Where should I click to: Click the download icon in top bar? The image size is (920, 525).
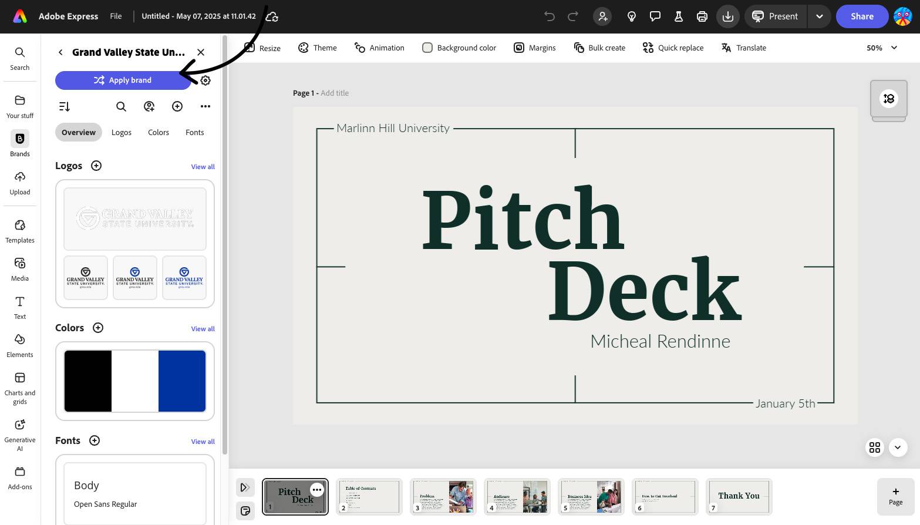727,16
